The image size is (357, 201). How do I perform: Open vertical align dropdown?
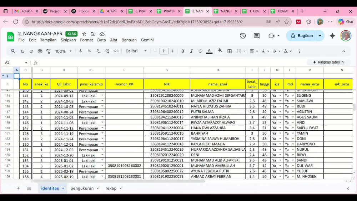[x=265, y=51]
